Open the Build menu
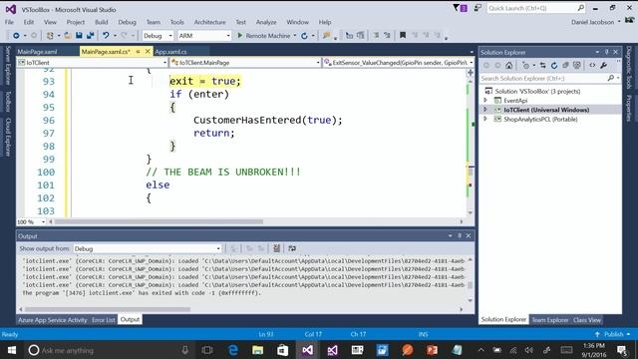Image resolution: width=638 pixels, height=359 pixels. 102,22
